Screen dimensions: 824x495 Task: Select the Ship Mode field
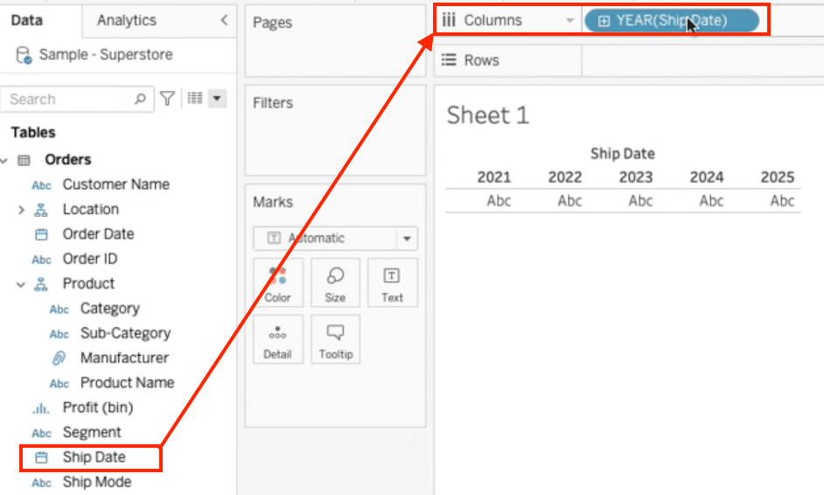point(97,482)
